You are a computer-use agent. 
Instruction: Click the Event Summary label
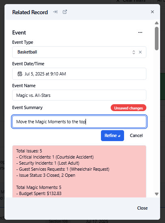point(27,107)
